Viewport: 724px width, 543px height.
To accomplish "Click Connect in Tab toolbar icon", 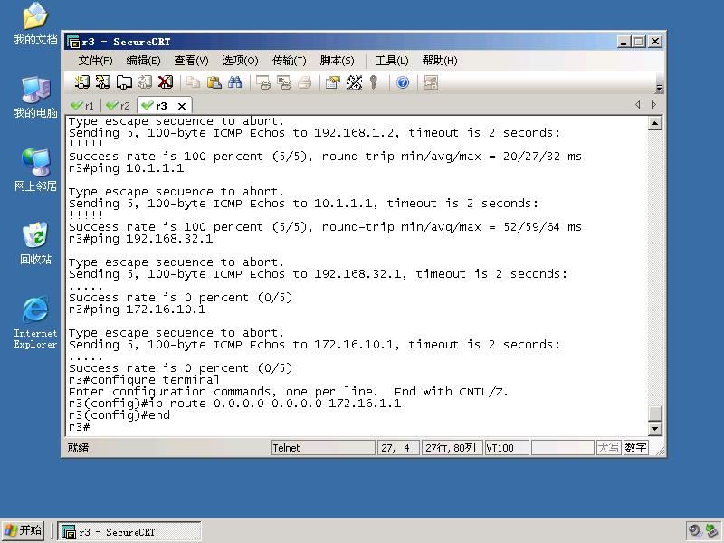I will coord(124,82).
